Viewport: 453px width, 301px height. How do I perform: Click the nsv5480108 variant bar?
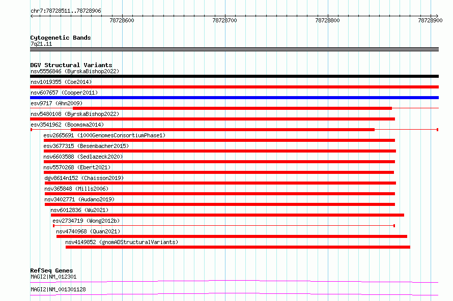coord(212,119)
